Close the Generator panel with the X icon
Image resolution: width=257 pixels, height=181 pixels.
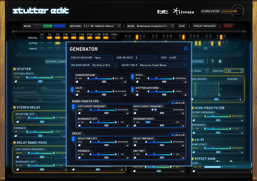pyautogui.click(x=186, y=48)
